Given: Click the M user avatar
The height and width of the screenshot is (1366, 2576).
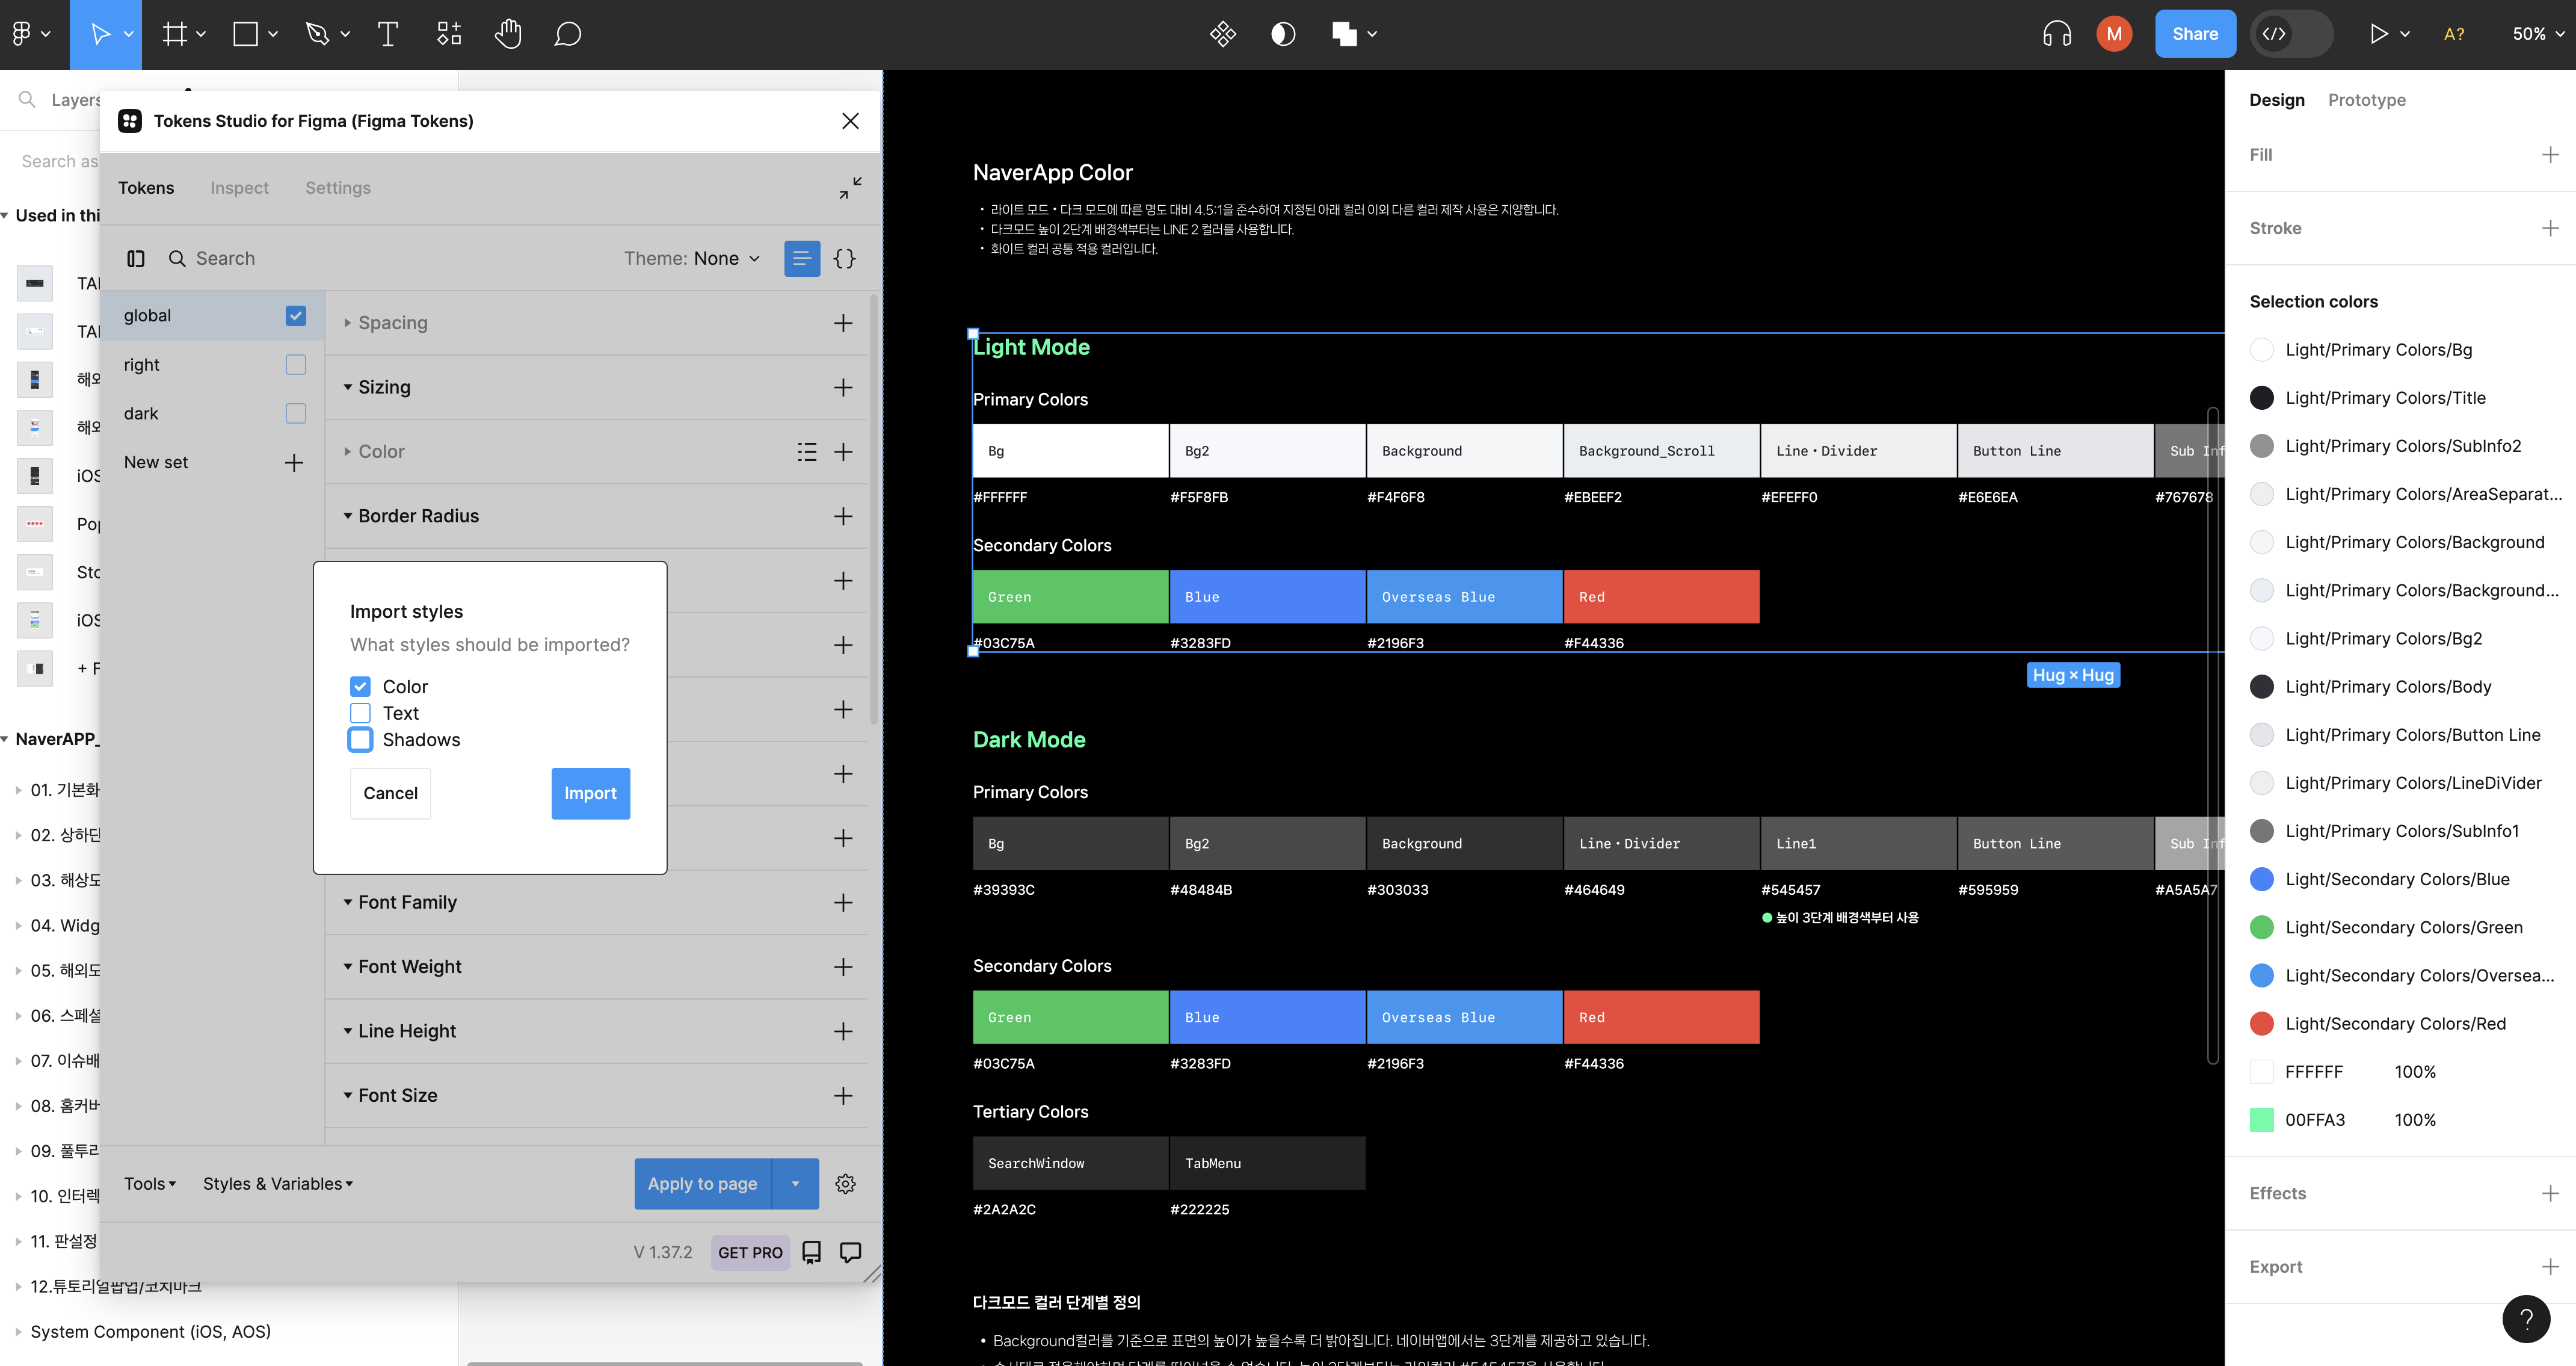Looking at the screenshot, I should (x=2114, y=34).
